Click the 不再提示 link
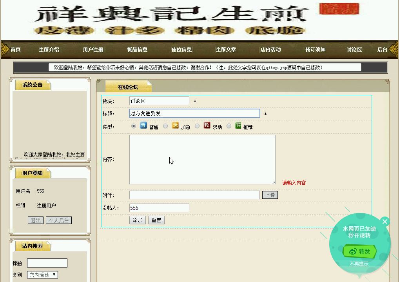 (359, 264)
